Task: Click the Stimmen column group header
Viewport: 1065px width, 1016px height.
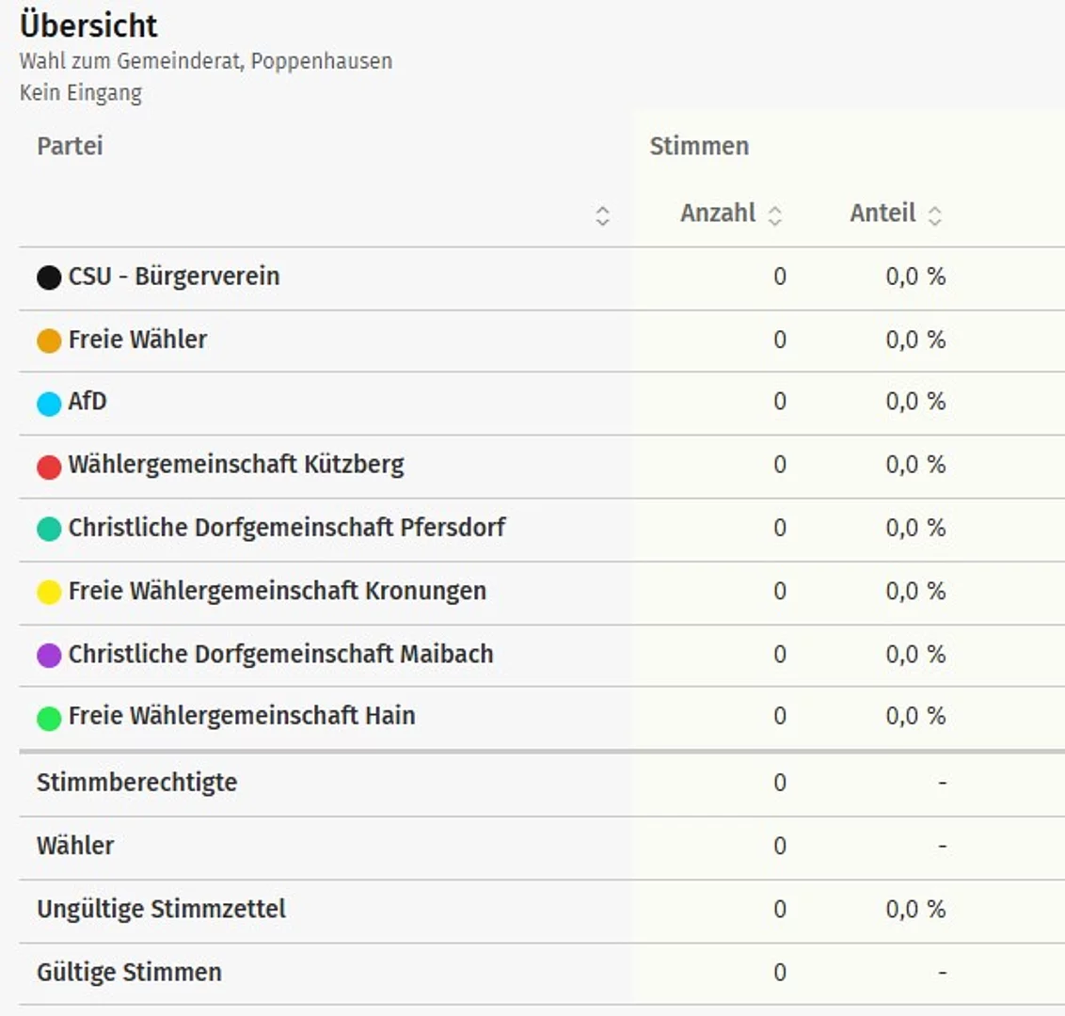Action: coord(699,146)
